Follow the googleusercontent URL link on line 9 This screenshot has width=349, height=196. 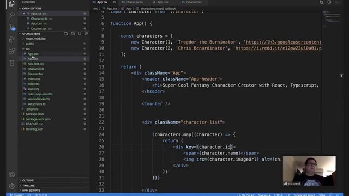click(x=284, y=42)
